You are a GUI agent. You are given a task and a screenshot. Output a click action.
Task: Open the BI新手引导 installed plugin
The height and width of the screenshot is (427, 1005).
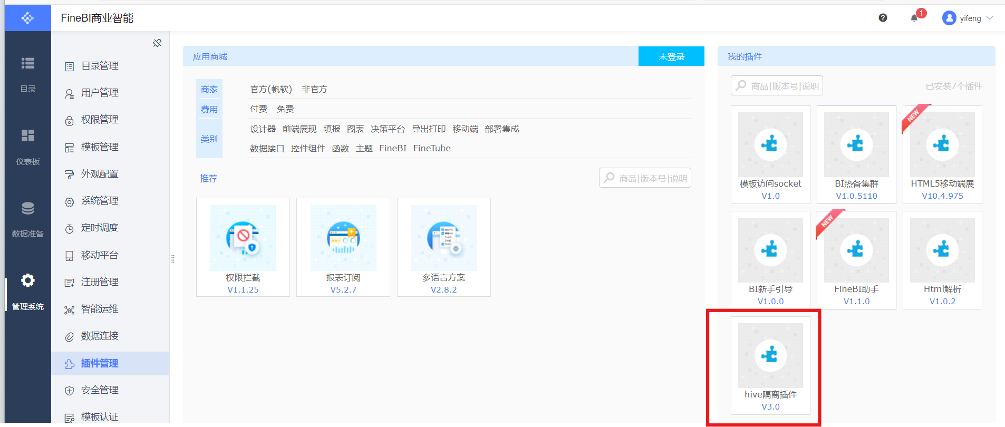pos(770,260)
